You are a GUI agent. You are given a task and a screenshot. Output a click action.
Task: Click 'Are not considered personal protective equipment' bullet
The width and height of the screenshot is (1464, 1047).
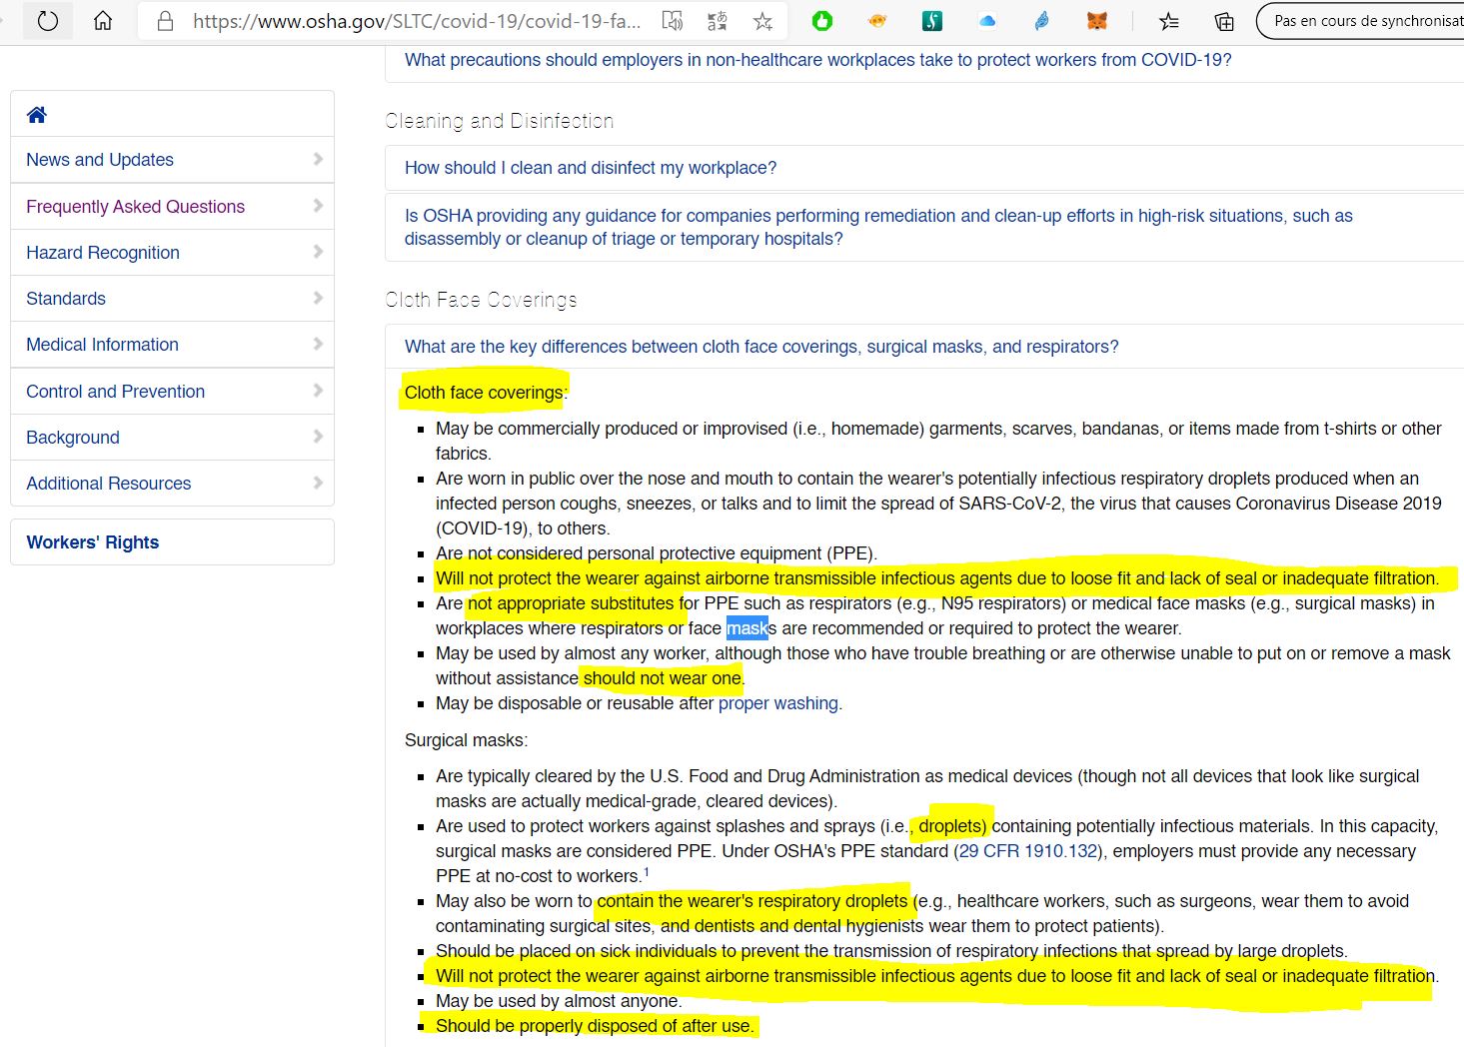point(657,553)
